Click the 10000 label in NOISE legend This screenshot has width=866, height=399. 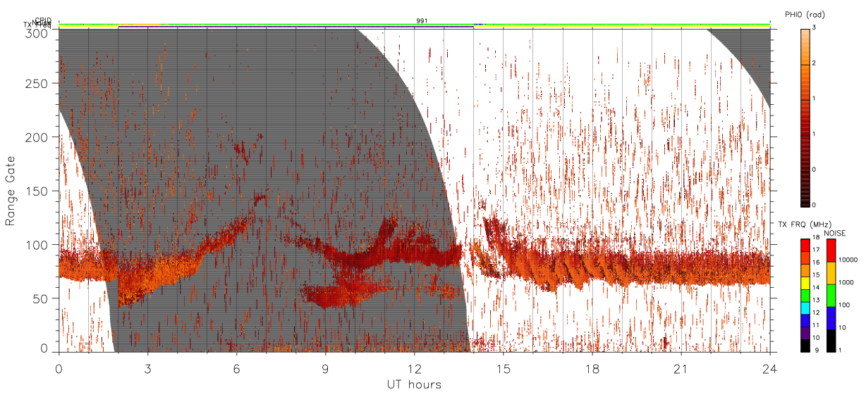[x=848, y=260]
